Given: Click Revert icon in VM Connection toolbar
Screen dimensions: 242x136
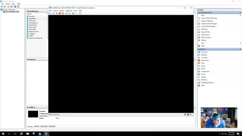Looking at the screenshot, I should pyautogui.click(x=76, y=14).
